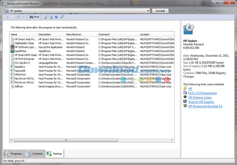Click the Uninstall button
237x165 pixels.
click(160, 11)
